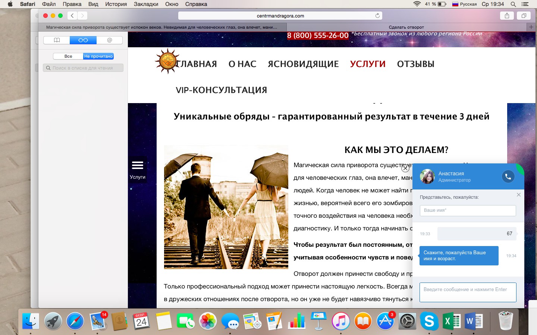
Task: Call the administrator via chat phone button
Action: pos(508,176)
